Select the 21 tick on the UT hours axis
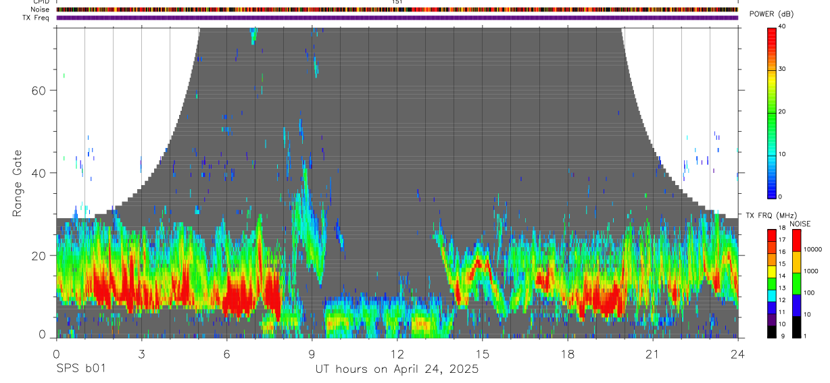Viewport: 830px width, 383px height. (x=652, y=354)
